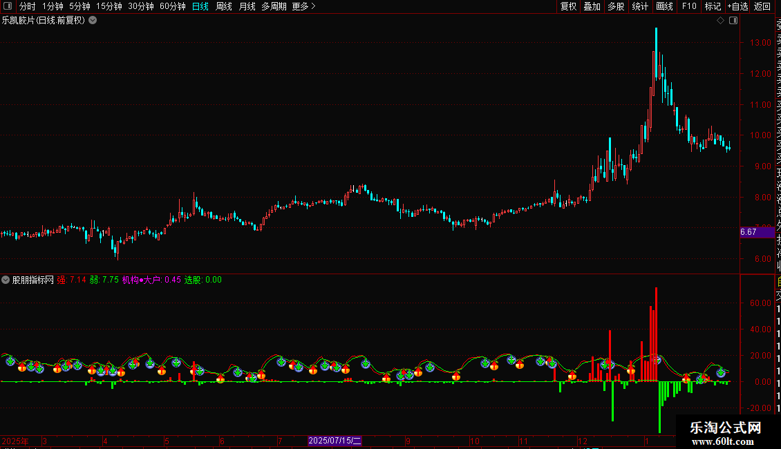The height and width of the screenshot is (449, 781).
Task: Click the -20.00 indicator axis label
Action: [760, 408]
